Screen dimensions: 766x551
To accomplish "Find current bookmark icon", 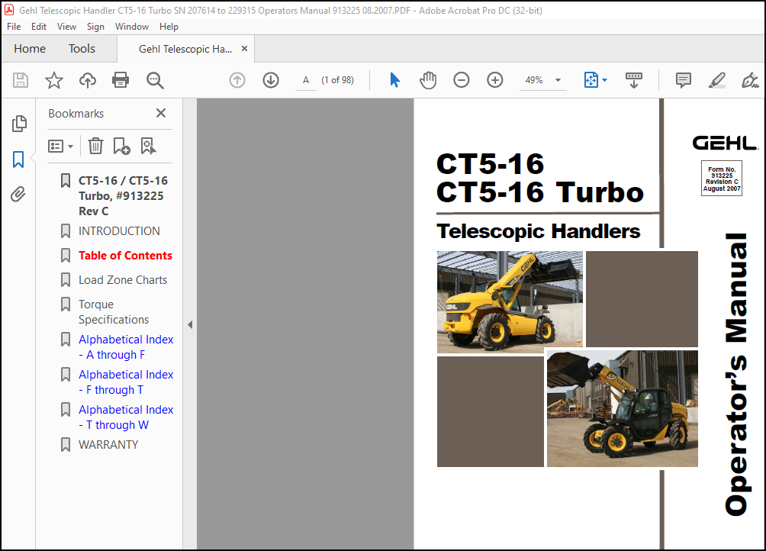I will tap(148, 146).
